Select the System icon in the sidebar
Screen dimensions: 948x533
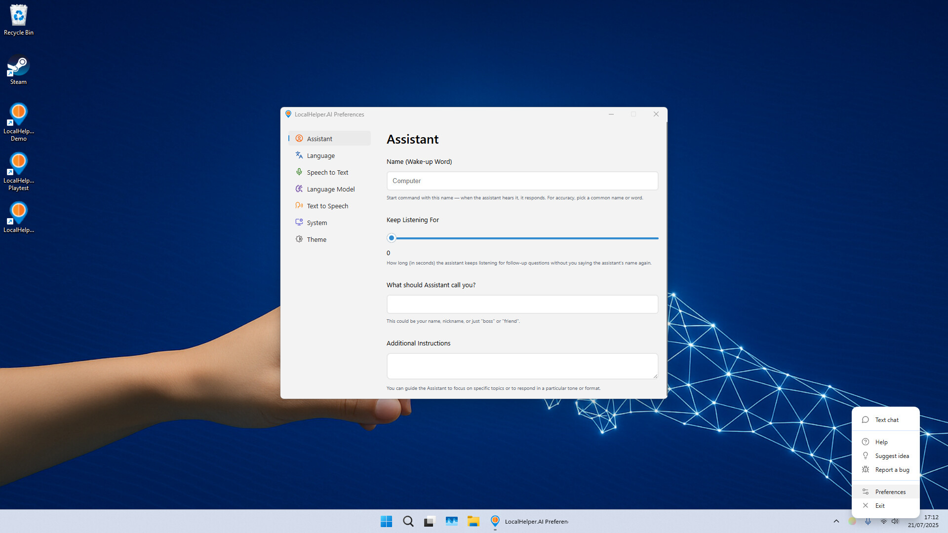(299, 222)
